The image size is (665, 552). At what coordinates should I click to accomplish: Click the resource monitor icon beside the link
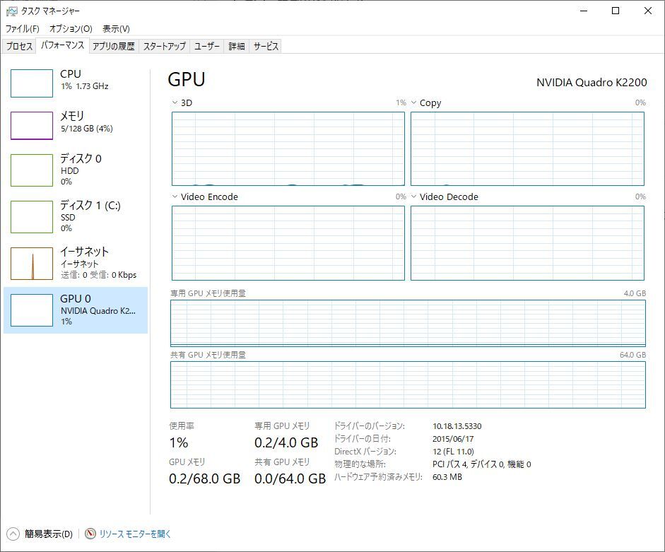pos(90,534)
